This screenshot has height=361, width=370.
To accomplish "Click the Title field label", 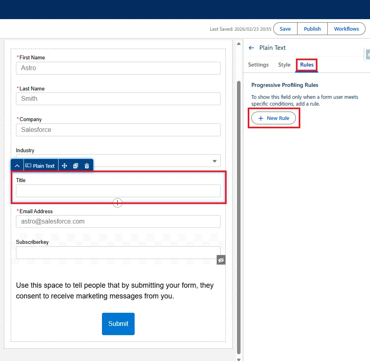I will (x=21, y=180).
